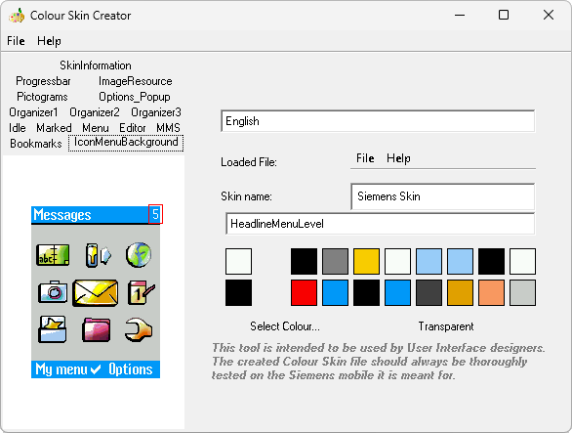The height and width of the screenshot is (433, 572).
Task: Click the Messages headline in phone preview
Action: tap(62, 215)
